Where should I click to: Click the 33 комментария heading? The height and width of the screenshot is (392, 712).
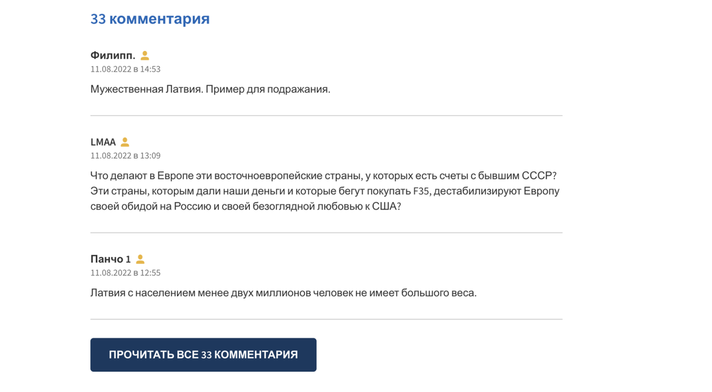click(x=150, y=18)
